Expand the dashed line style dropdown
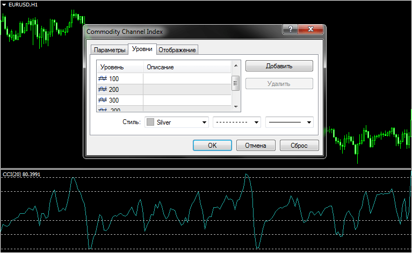 [x=256, y=122]
